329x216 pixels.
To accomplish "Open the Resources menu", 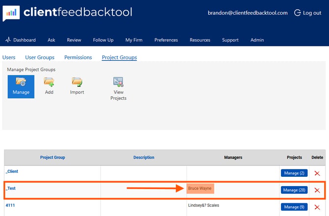I will pos(200,40).
